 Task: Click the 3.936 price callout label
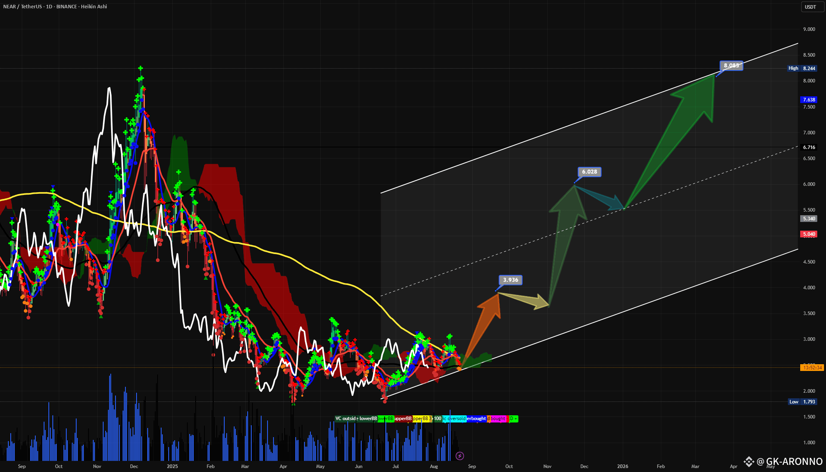[x=510, y=280]
